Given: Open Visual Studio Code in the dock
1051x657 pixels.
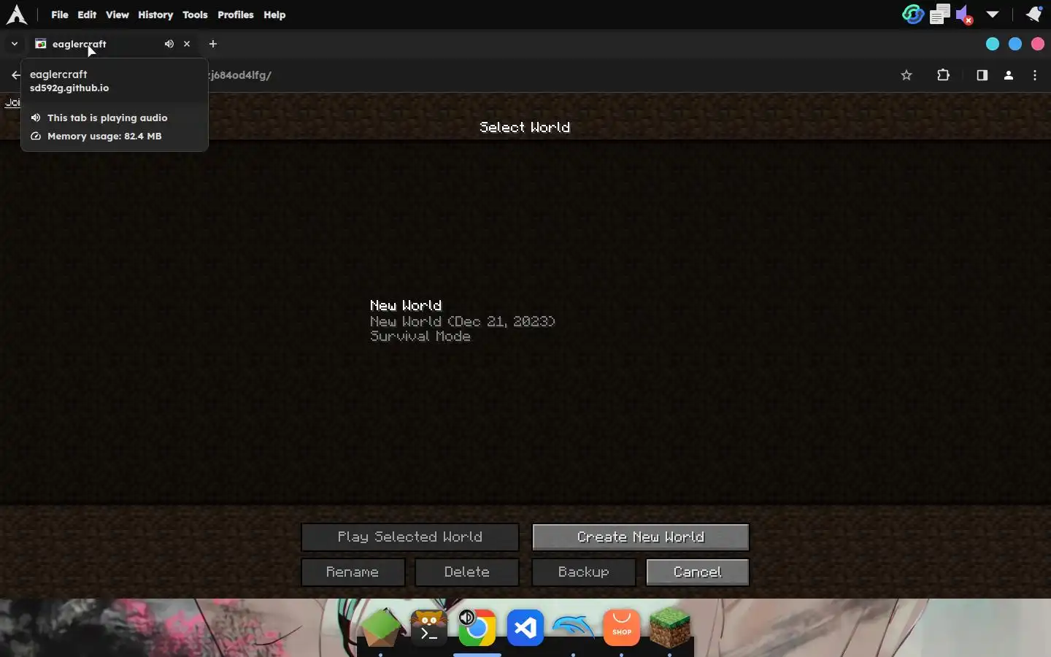Looking at the screenshot, I should [x=525, y=628].
